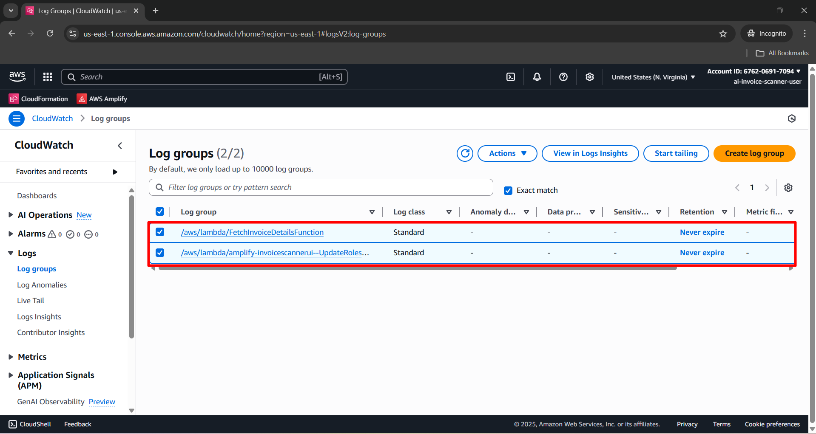Click the Create log group button
This screenshot has width=816, height=434.
754,153
